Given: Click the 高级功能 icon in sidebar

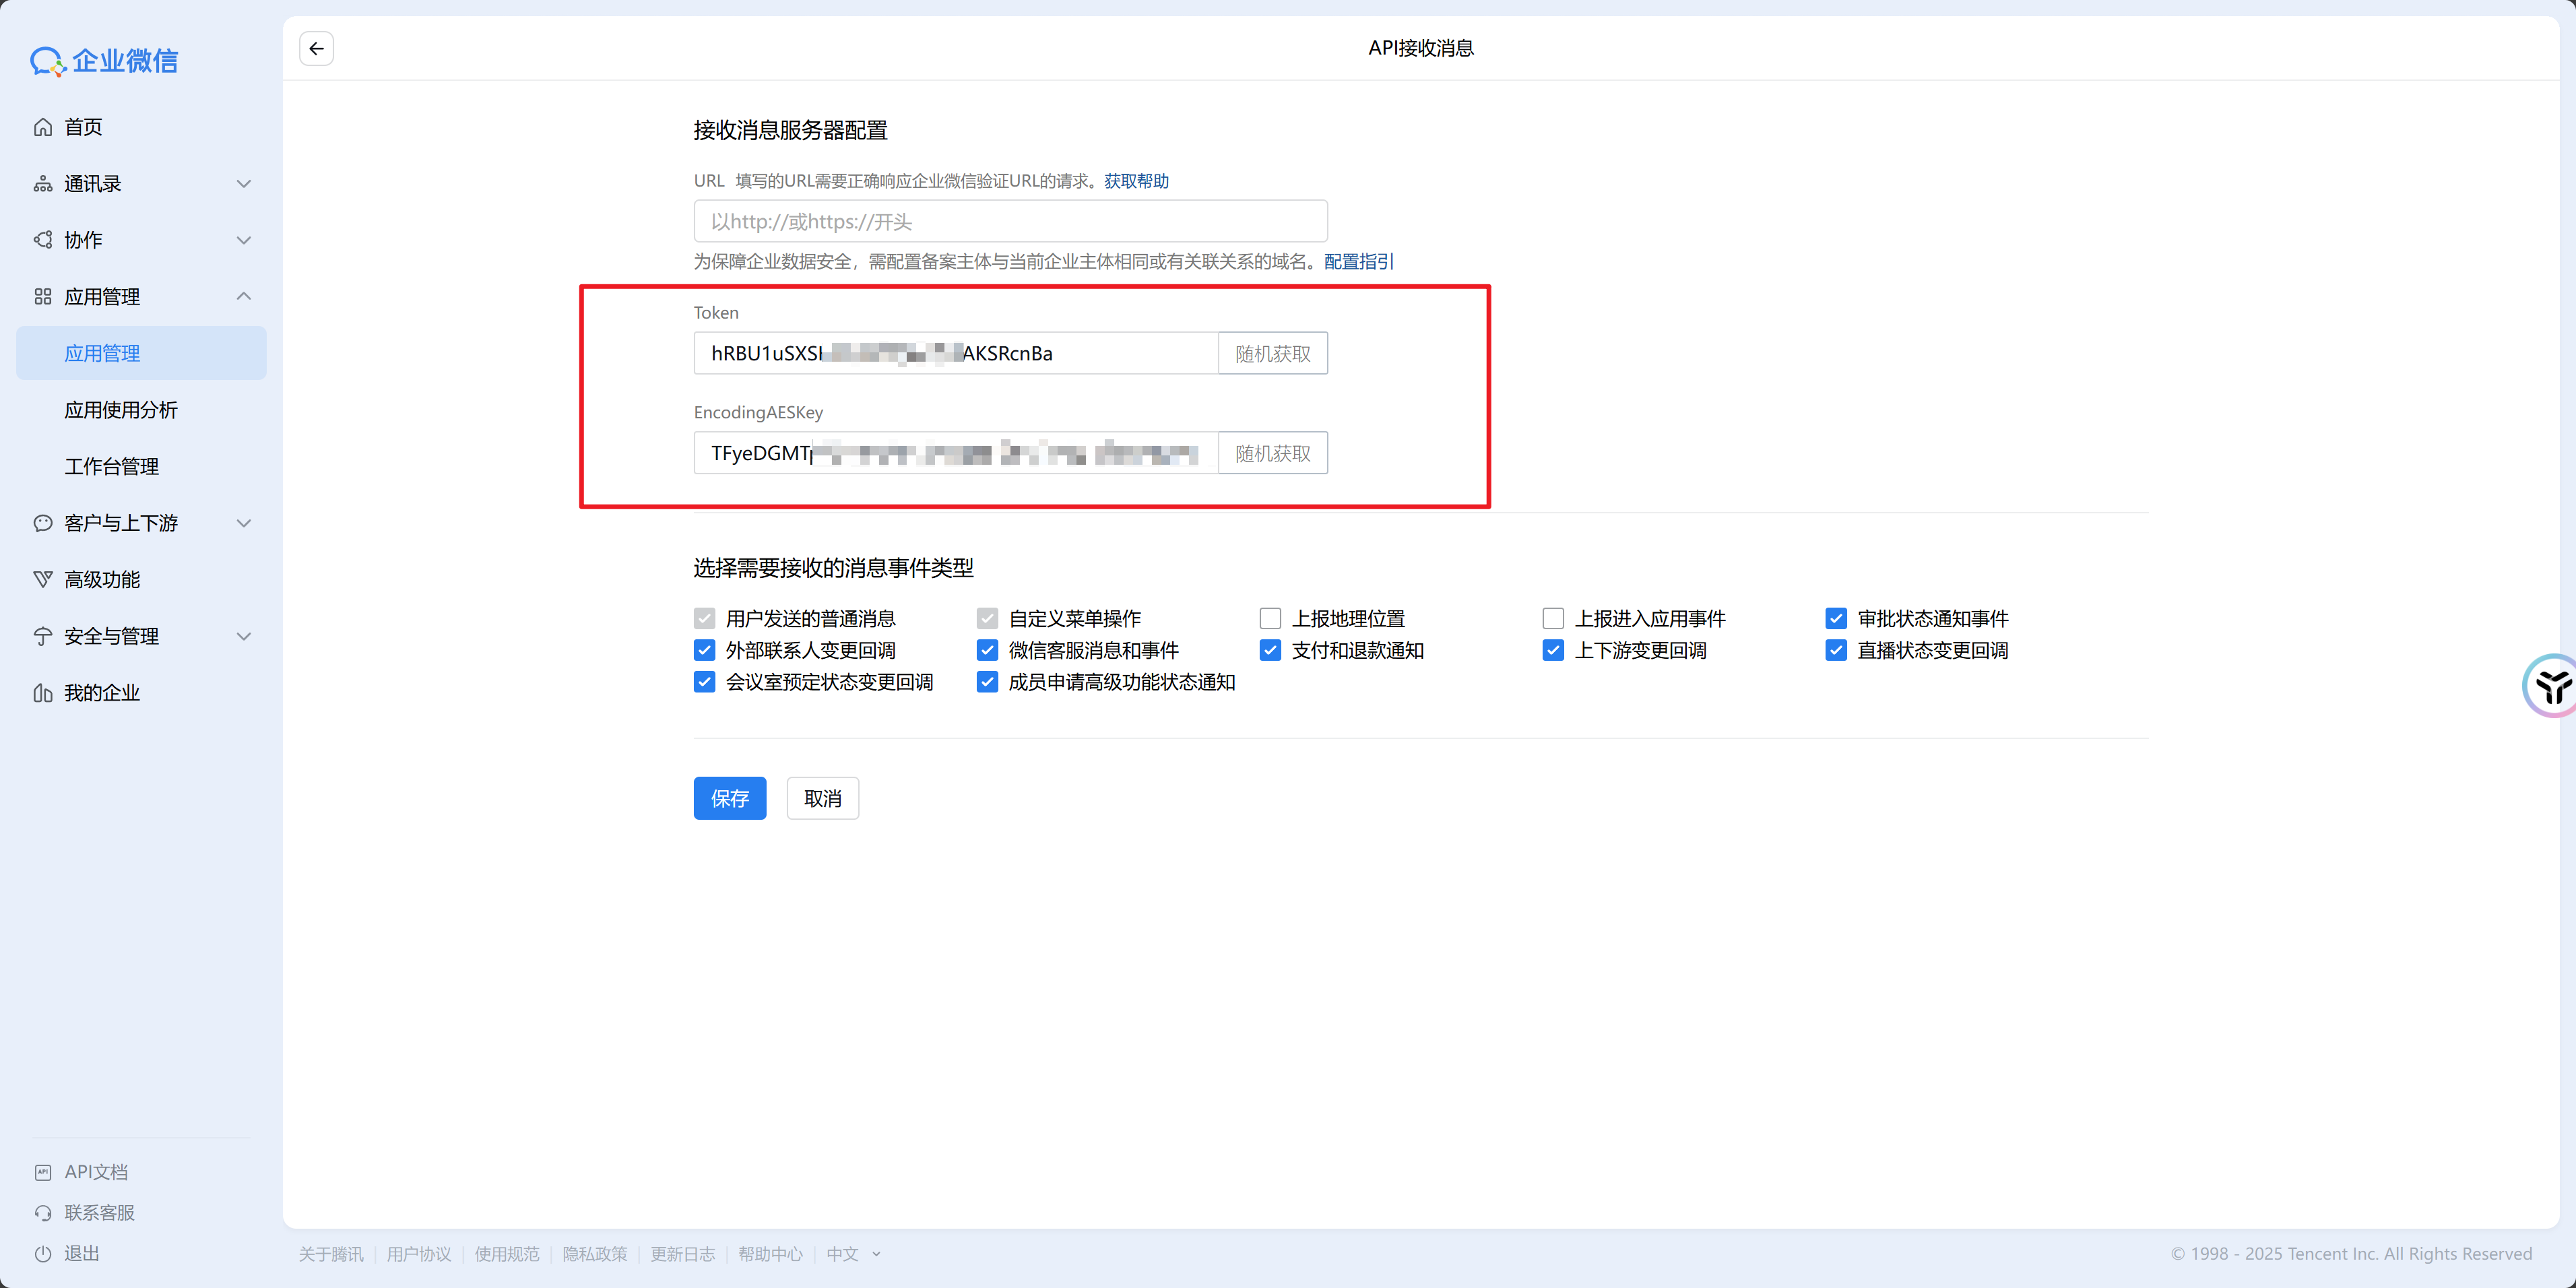Looking at the screenshot, I should click(x=43, y=580).
